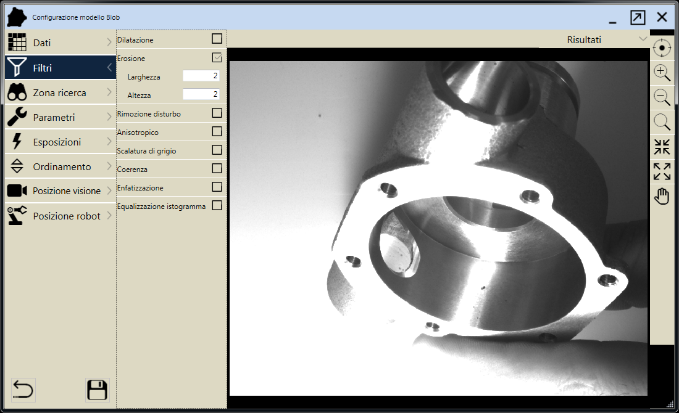Screen dimensions: 679x413
Task: Enable the Enfatizzazione checkbox
Action: pos(217,187)
